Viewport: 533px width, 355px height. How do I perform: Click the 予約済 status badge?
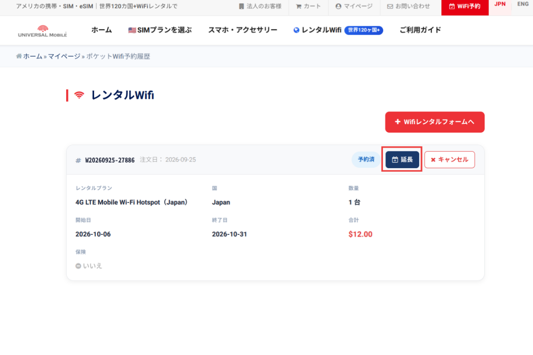(x=366, y=160)
